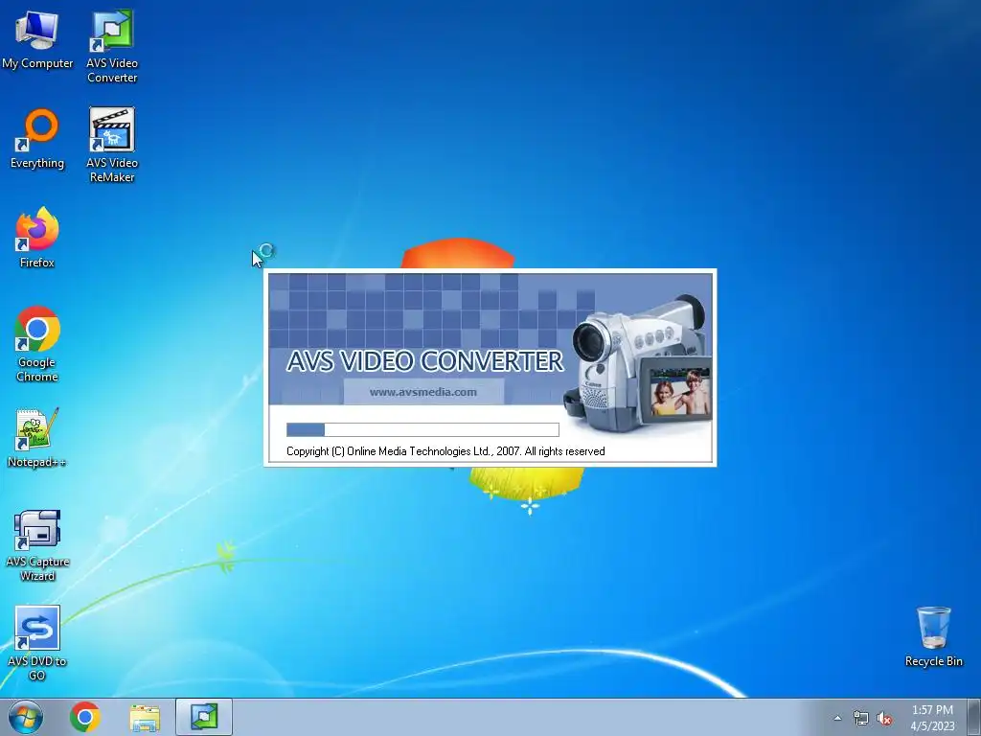The height and width of the screenshot is (736, 981).
Task: Select the Recycle Bin icon
Action: pyautogui.click(x=933, y=636)
